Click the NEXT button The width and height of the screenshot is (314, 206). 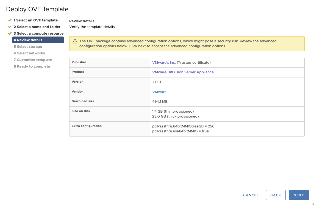(x=299, y=195)
